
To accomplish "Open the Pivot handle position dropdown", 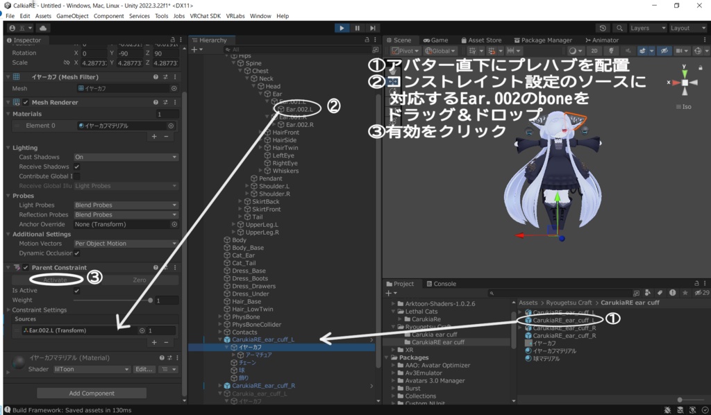I will click(405, 51).
